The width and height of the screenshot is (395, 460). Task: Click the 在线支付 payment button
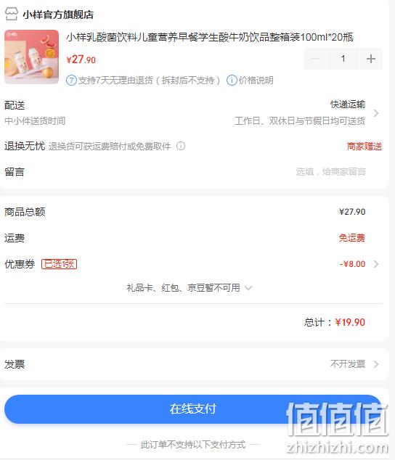(192, 409)
